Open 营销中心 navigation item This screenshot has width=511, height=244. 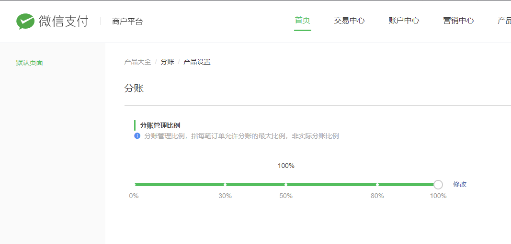458,21
